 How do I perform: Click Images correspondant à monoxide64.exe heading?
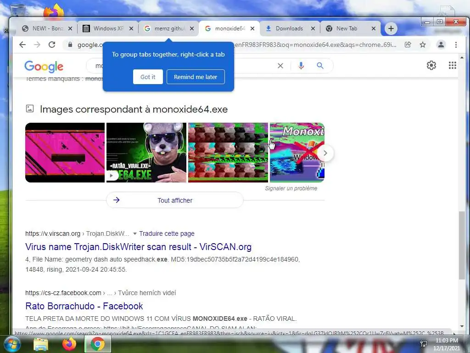tap(134, 109)
